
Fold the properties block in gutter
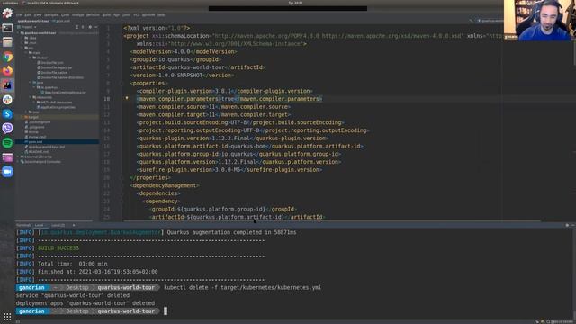(122, 84)
